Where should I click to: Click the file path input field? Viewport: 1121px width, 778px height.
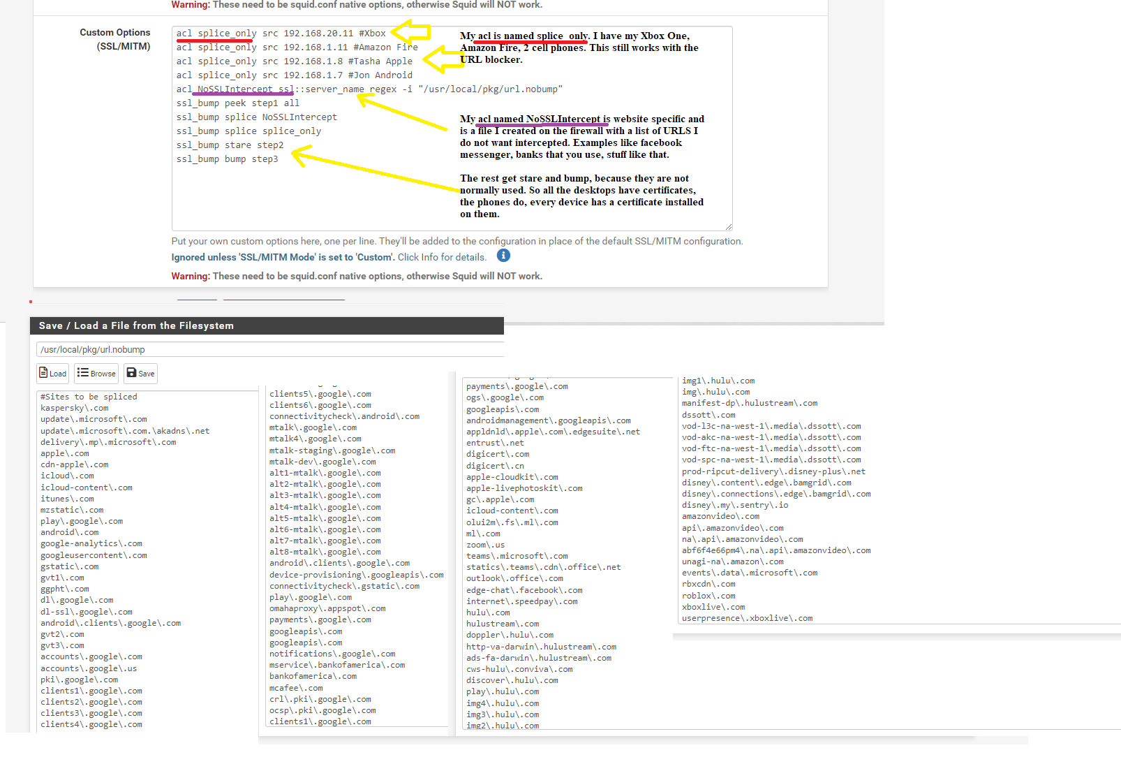270,349
